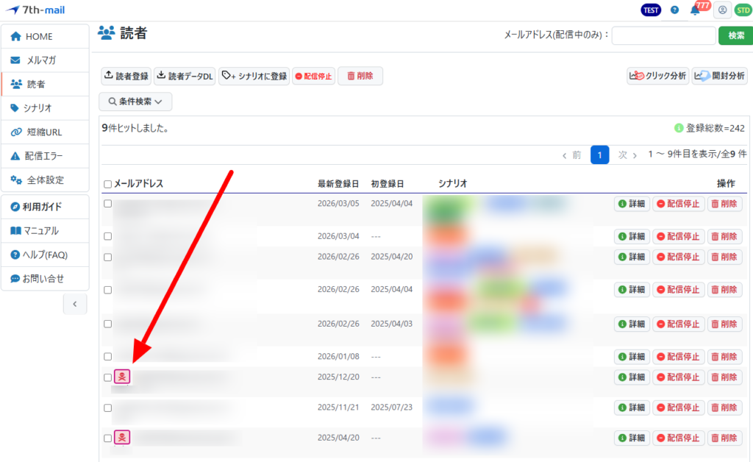
Task: Click the green 検索 button
Action: [735, 35]
